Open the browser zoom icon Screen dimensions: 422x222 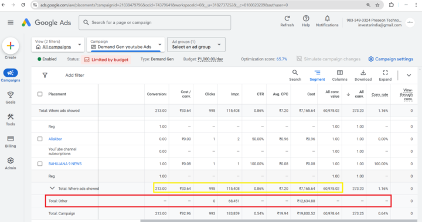pyautogui.click(x=368, y=5)
